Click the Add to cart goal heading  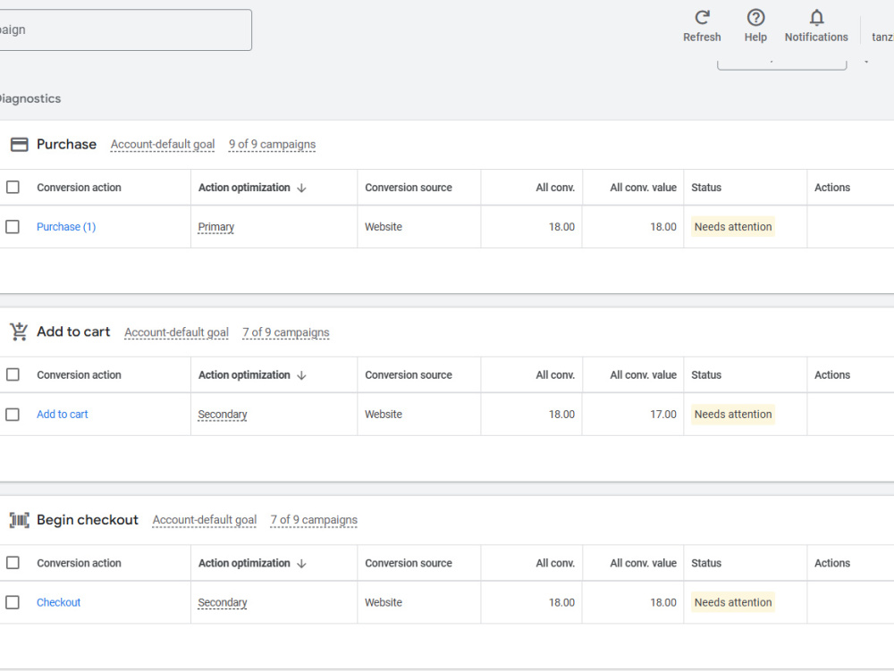[73, 331]
